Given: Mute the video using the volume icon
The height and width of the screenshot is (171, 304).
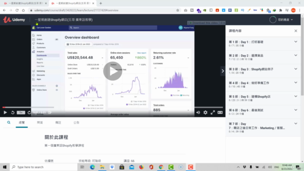Looking at the screenshot, I should click(x=198, y=113).
